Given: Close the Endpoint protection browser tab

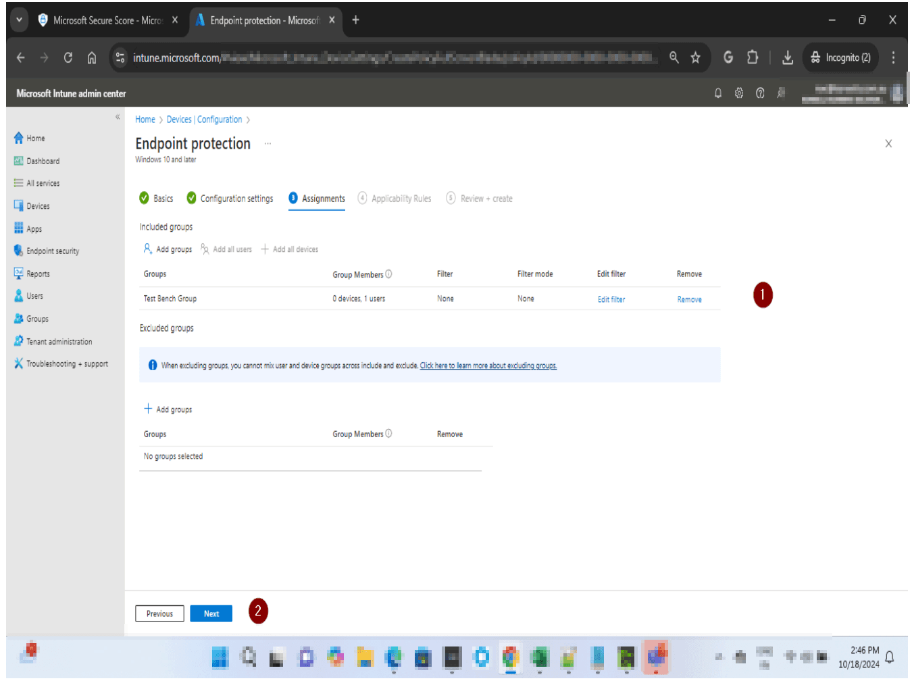Looking at the screenshot, I should 332,20.
